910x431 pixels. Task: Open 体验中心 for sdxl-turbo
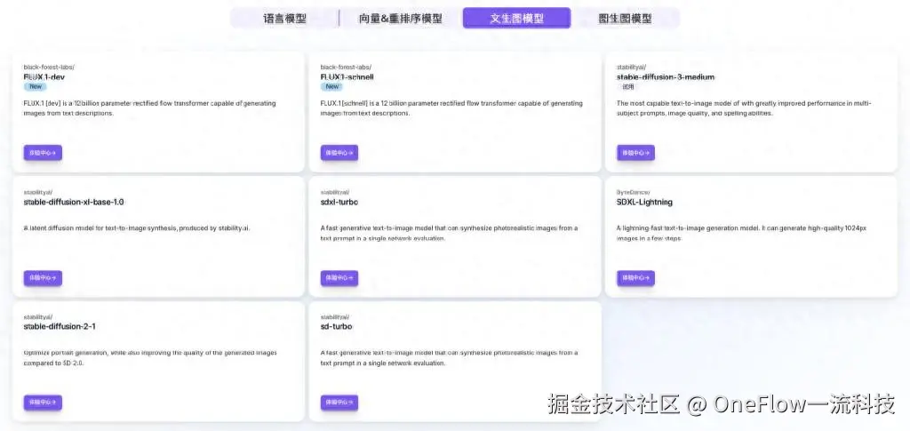pyautogui.click(x=339, y=278)
